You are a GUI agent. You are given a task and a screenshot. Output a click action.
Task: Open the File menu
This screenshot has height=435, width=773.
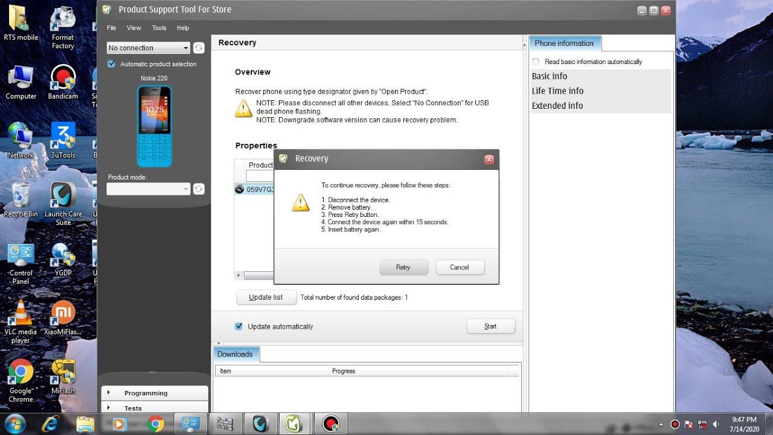[112, 28]
